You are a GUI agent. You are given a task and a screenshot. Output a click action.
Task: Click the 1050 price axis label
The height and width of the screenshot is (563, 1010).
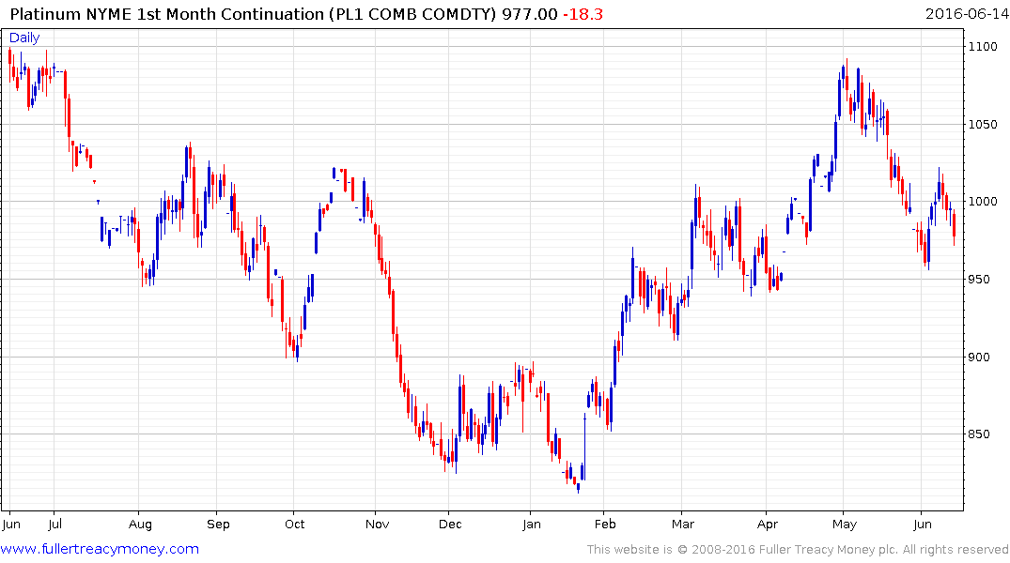[x=983, y=124]
